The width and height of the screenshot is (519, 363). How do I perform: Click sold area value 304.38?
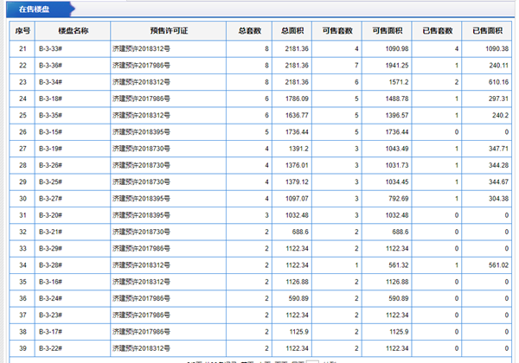(498, 199)
